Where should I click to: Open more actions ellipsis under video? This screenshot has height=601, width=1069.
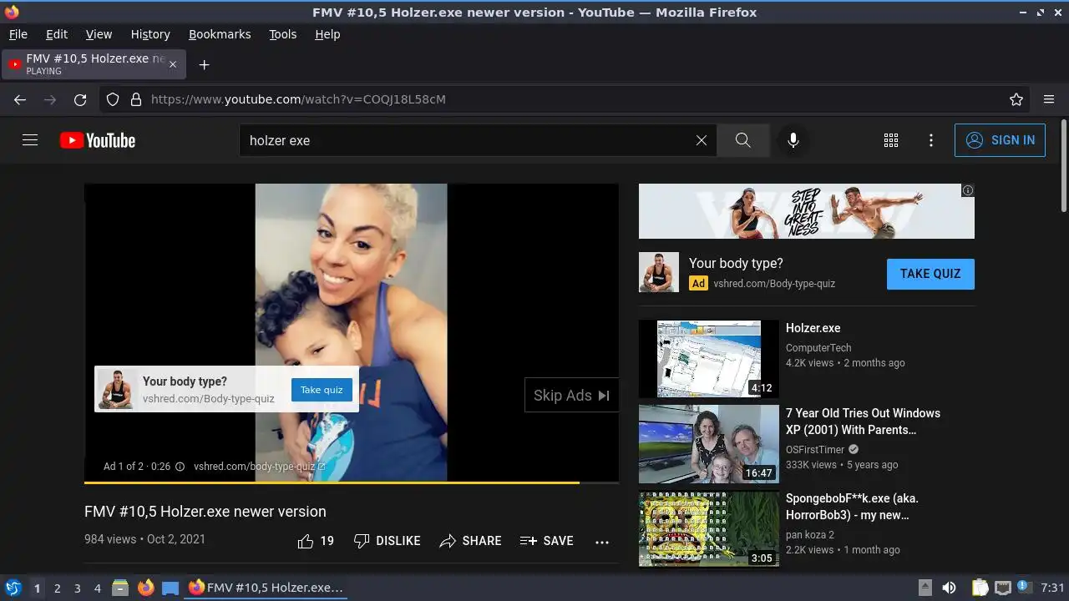(x=602, y=542)
